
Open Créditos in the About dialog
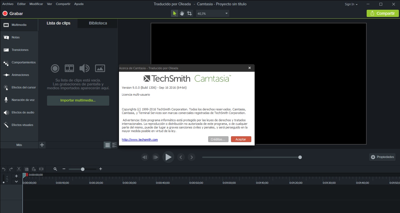218,139
